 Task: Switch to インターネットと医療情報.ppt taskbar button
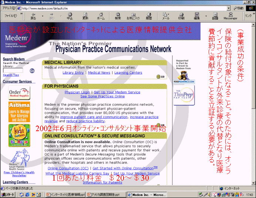65,194
